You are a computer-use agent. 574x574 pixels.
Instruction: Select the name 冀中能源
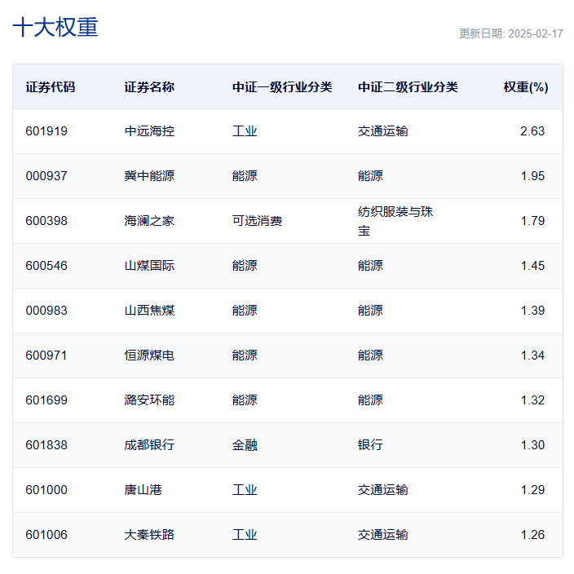pyautogui.click(x=149, y=176)
